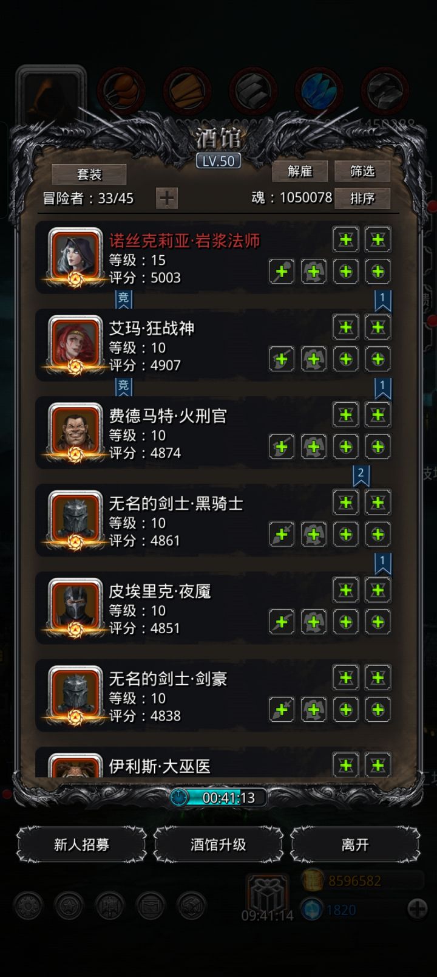Click the 解雇 dismiss button
Viewport: 437px width, 977px height.
tap(300, 171)
